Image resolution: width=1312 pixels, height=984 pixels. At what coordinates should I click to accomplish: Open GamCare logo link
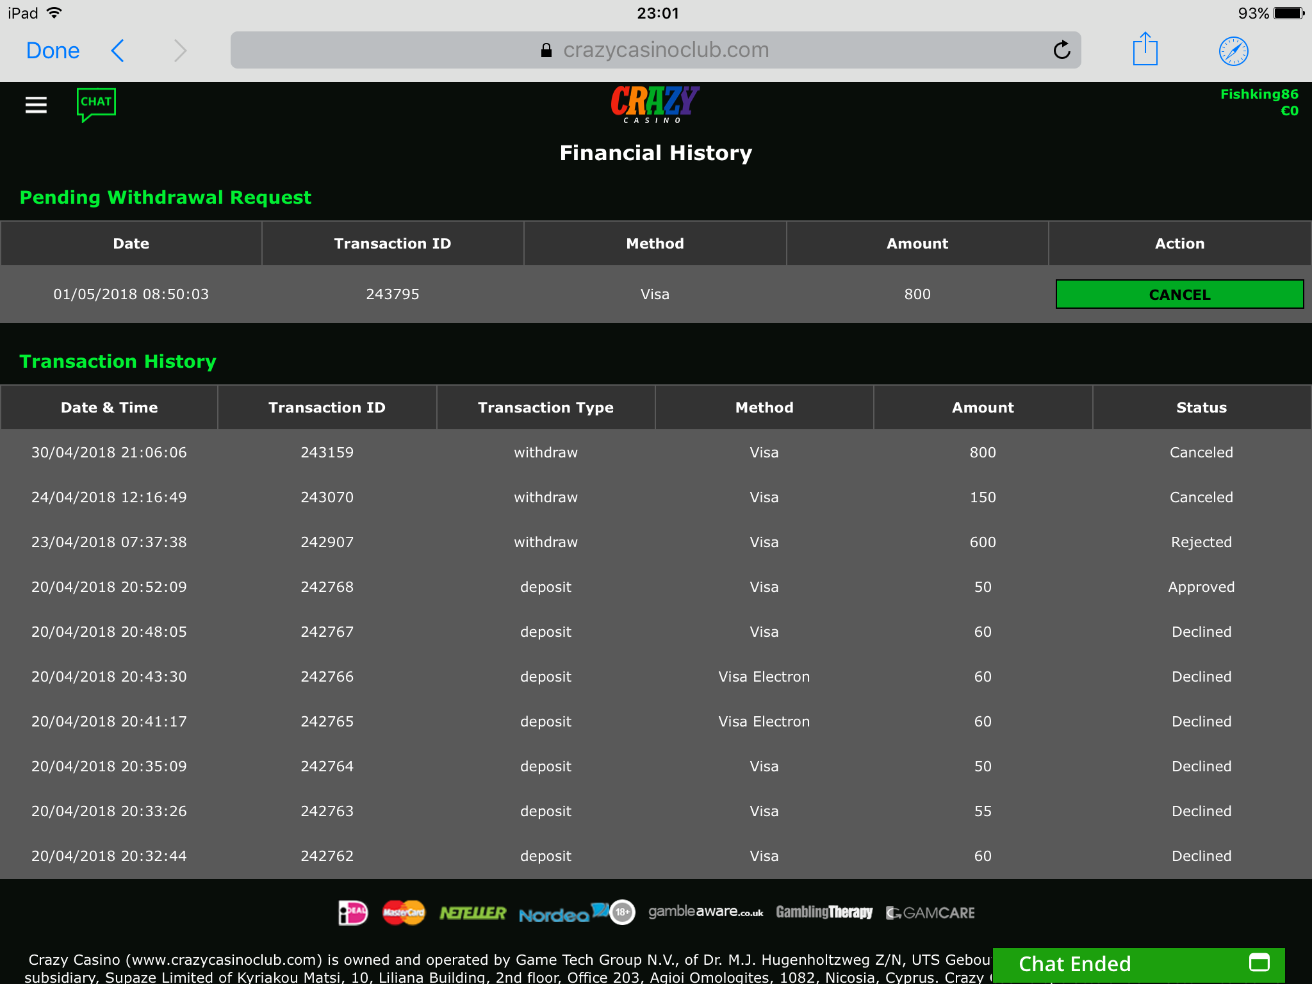tap(930, 913)
